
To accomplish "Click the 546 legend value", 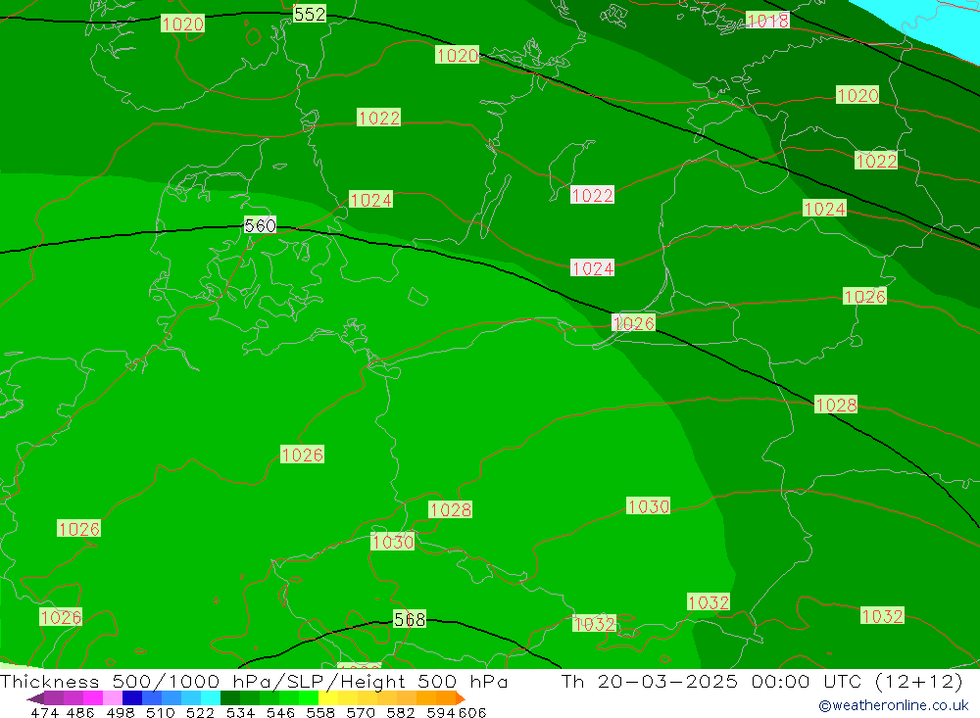I will point(280,712).
